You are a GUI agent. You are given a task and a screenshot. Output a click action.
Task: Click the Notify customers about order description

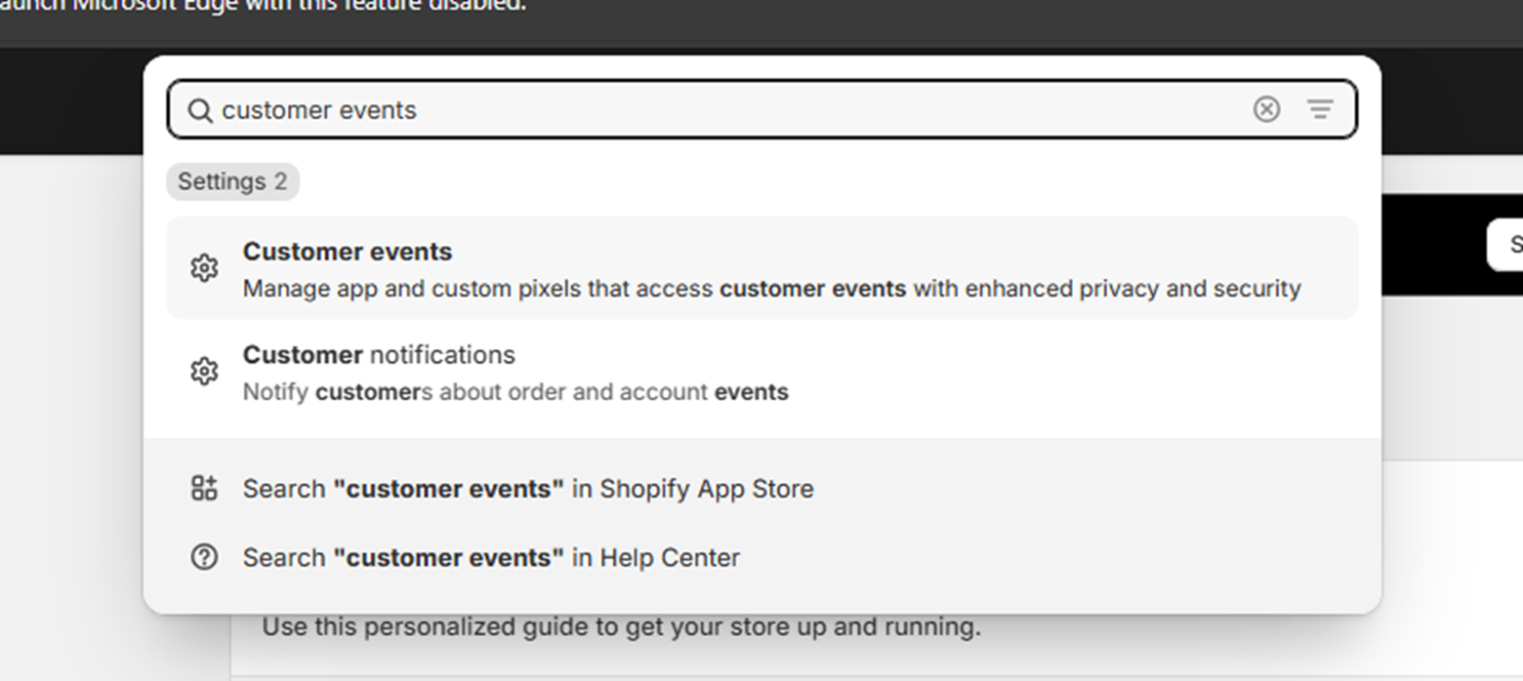515,392
